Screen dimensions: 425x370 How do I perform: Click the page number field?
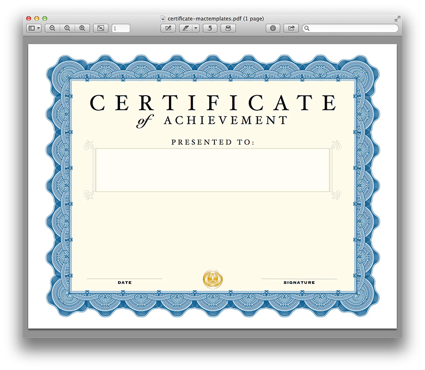121,28
